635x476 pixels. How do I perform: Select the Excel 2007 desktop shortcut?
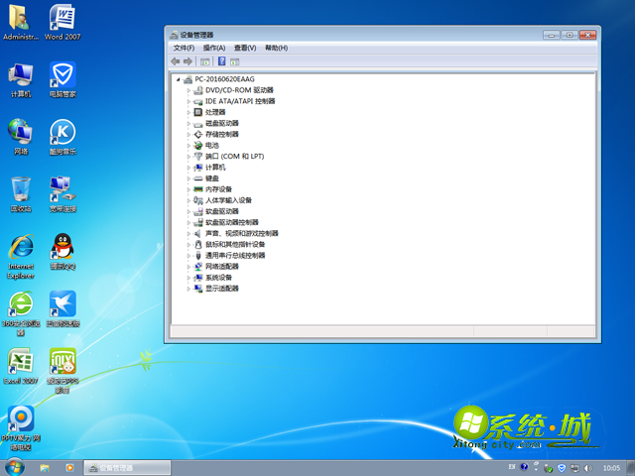point(21,366)
